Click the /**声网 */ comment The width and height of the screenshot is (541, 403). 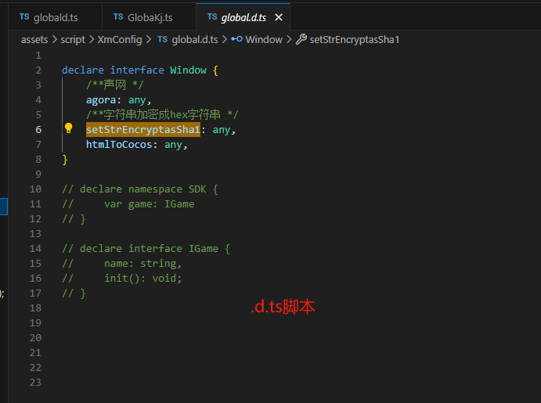coord(114,85)
